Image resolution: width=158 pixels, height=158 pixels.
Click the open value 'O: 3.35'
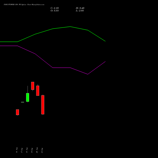pos(55,11)
